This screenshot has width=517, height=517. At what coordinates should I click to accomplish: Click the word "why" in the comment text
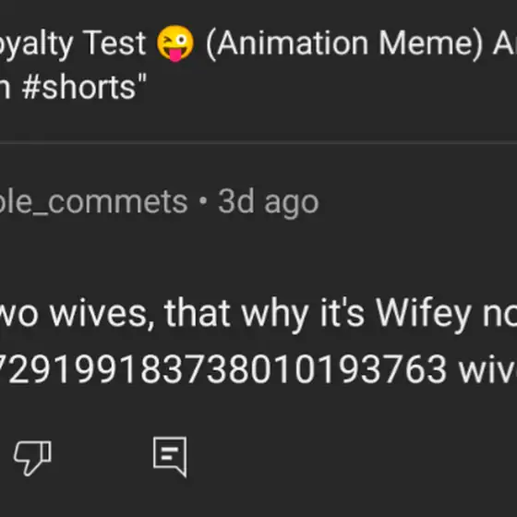tap(275, 316)
